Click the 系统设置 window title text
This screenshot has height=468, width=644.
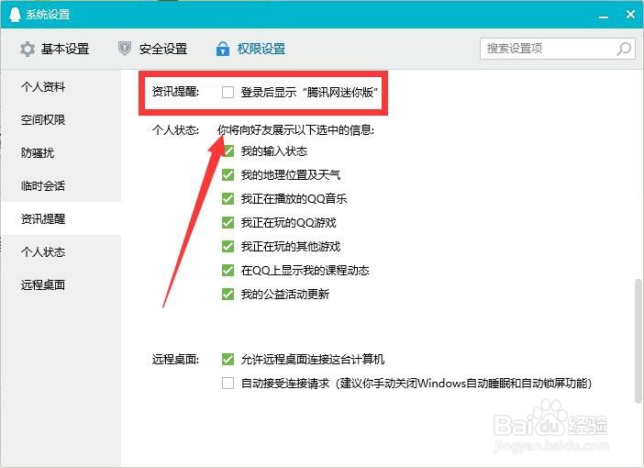click(48, 15)
